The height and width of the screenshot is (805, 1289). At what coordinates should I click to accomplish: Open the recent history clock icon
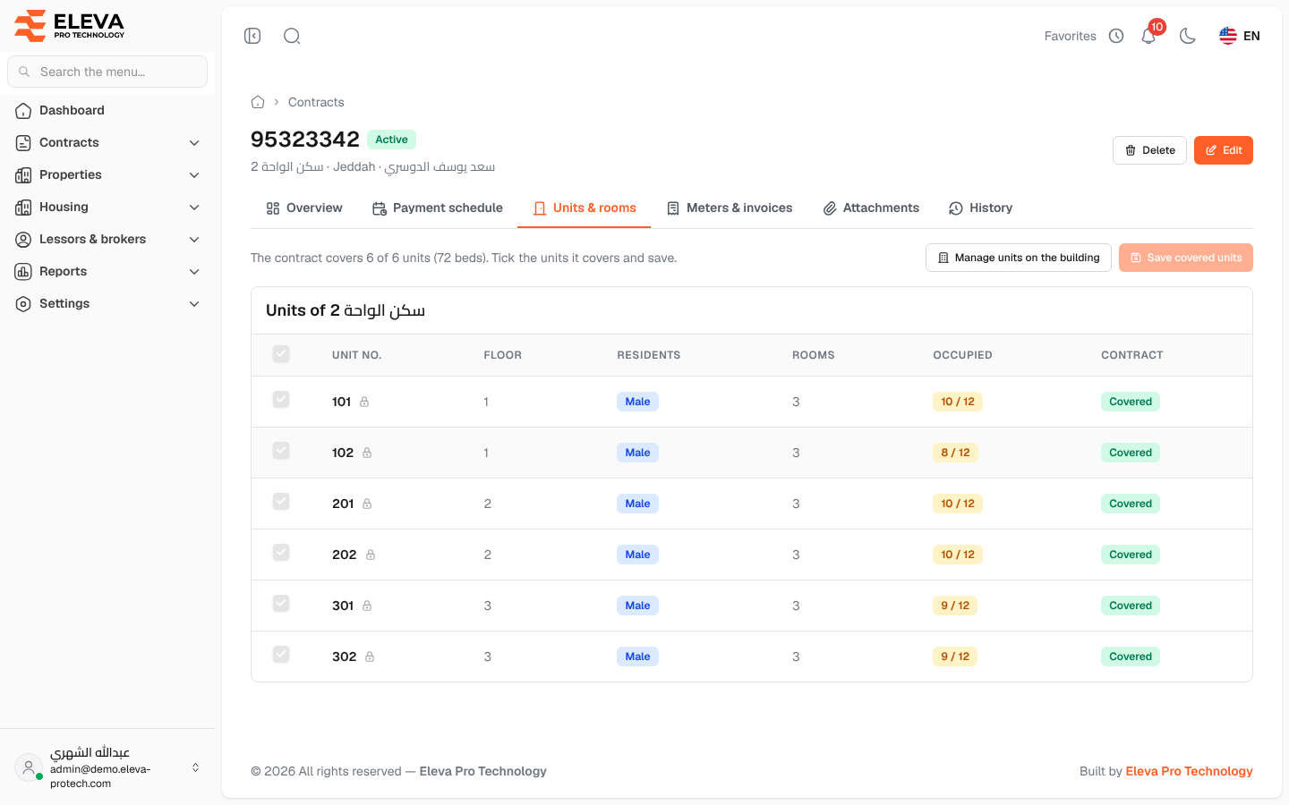point(1116,36)
